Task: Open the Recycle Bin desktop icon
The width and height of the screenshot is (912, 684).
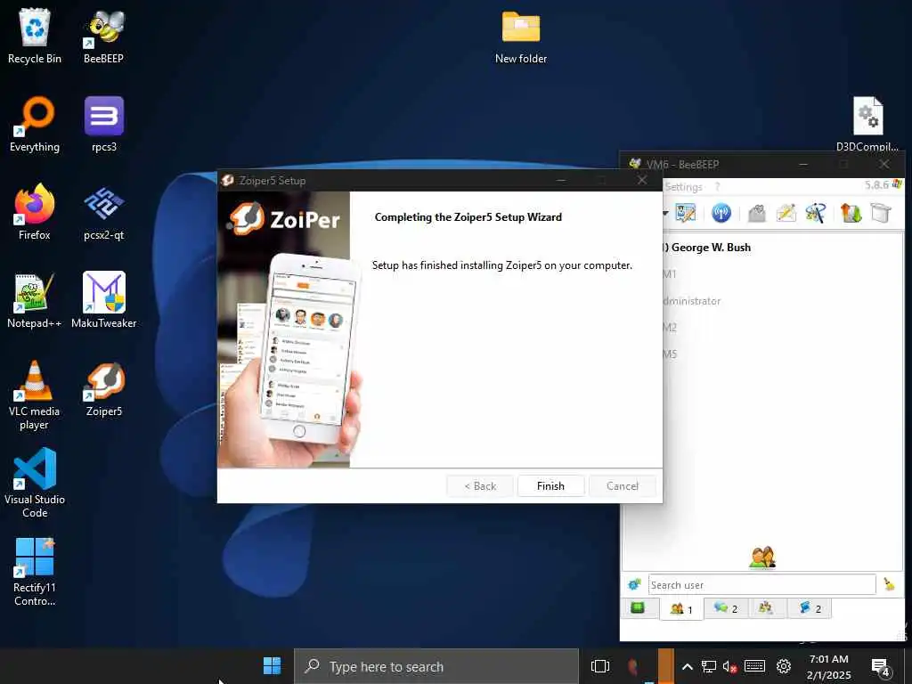Action: pyautogui.click(x=35, y=36)
